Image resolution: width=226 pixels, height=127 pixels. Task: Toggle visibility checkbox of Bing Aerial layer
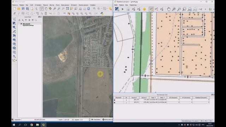(21, 24)
